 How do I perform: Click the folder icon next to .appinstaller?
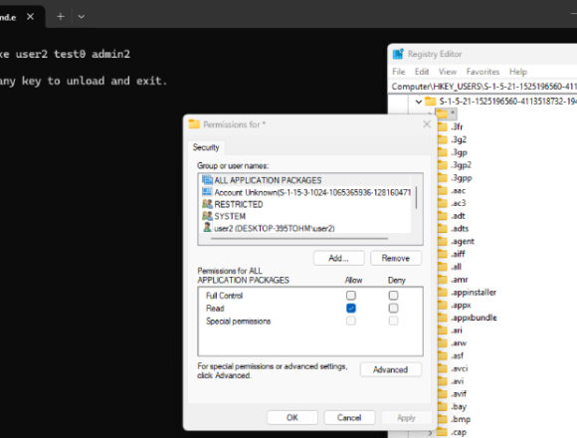443,293
